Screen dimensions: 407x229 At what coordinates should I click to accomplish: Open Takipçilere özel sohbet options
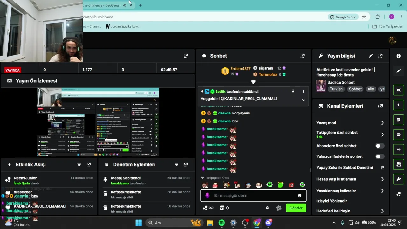(350, 135)
